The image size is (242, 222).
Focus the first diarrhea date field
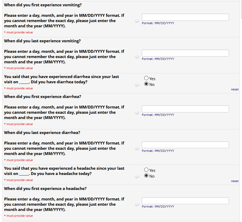tap(185, 109)
